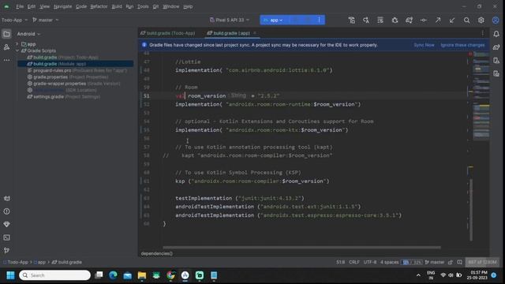
Task: Click editor tabs more options icon
Action: click(x=482, y=33)
